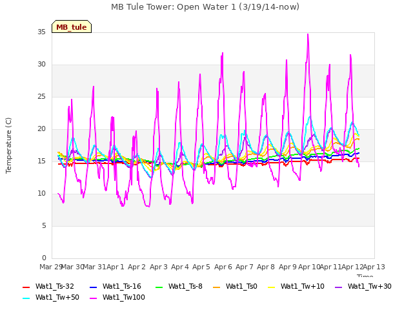Click the Apr 6 x-axis tick label

click(223, 267)
